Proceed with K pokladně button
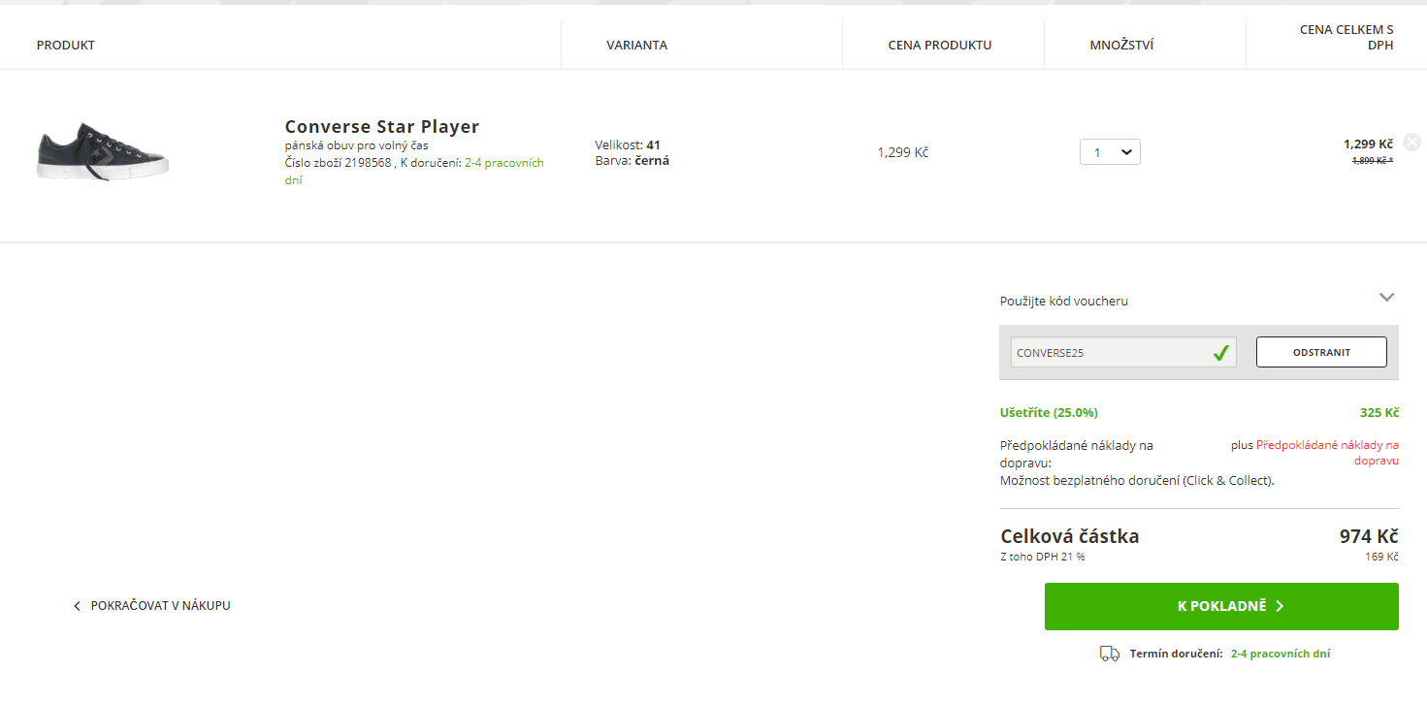The width and height of the screenshot is (1427, 703). point(1220,606)
